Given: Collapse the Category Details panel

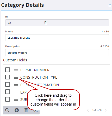Looking at the screenshot, I should 110,5.
